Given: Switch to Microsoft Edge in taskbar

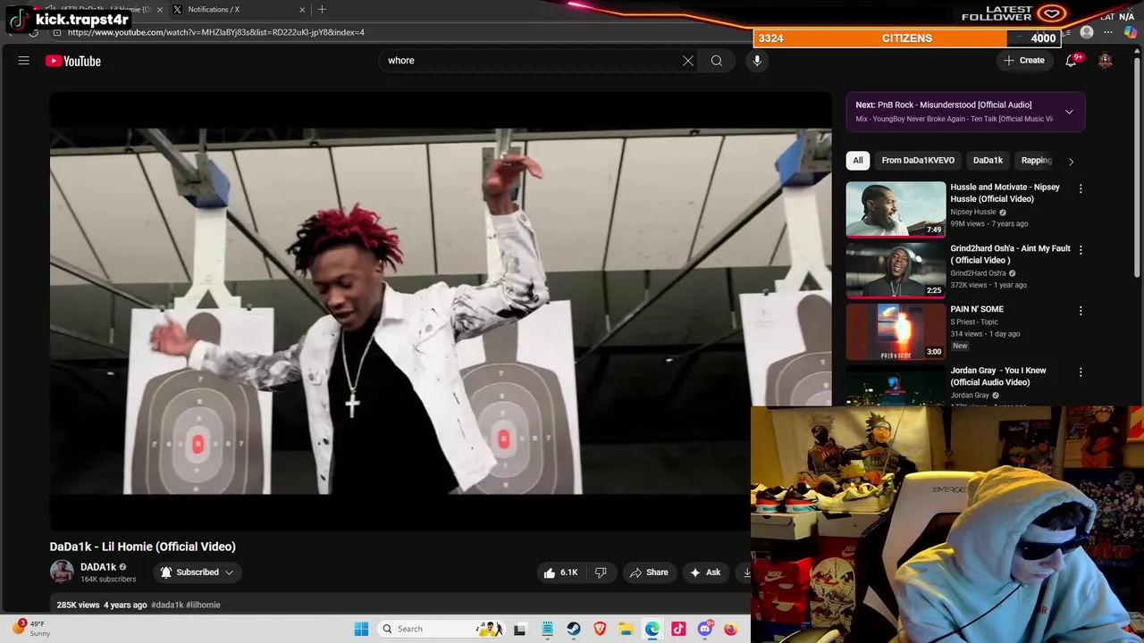Looking at the screenshot, I should [652, 629].
